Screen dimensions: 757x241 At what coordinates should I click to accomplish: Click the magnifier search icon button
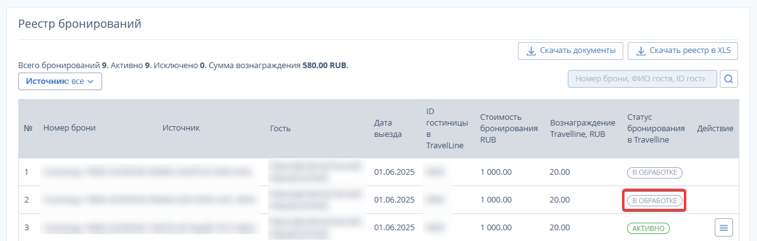point(729,79)
